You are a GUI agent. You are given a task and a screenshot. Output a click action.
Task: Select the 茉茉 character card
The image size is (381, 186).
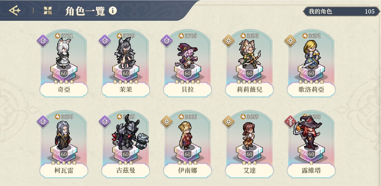click(x=126, y=64)
